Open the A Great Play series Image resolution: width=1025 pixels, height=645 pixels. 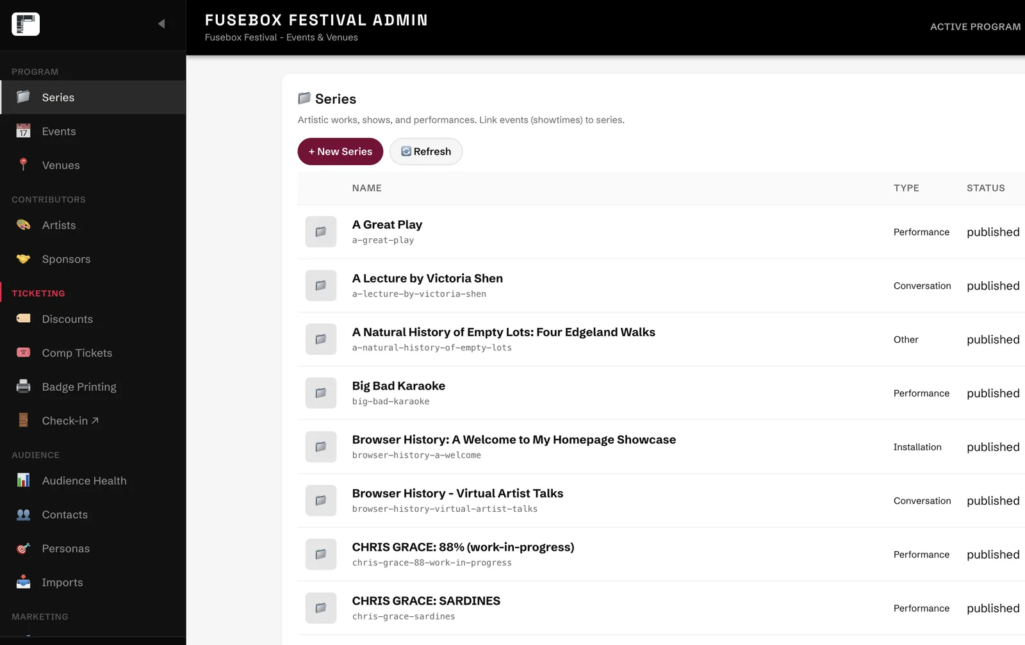(387, 225)
